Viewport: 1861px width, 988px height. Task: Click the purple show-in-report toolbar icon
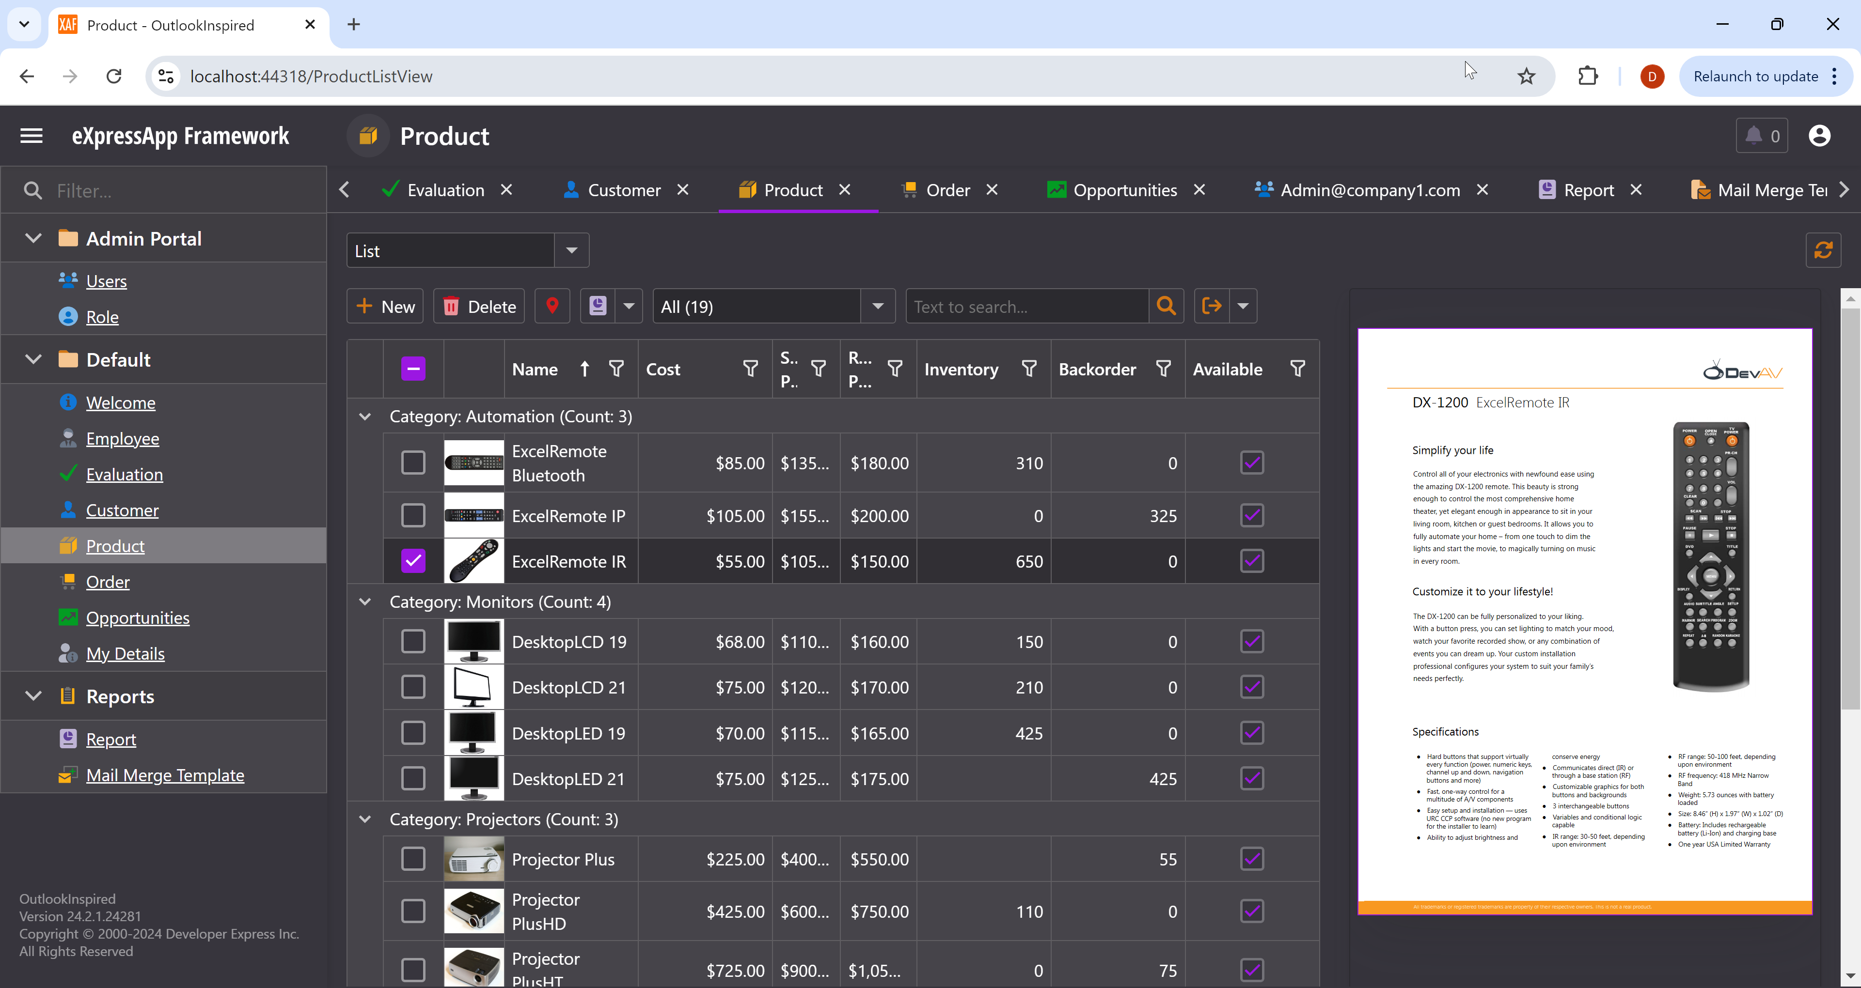click(x=598, y=306)
